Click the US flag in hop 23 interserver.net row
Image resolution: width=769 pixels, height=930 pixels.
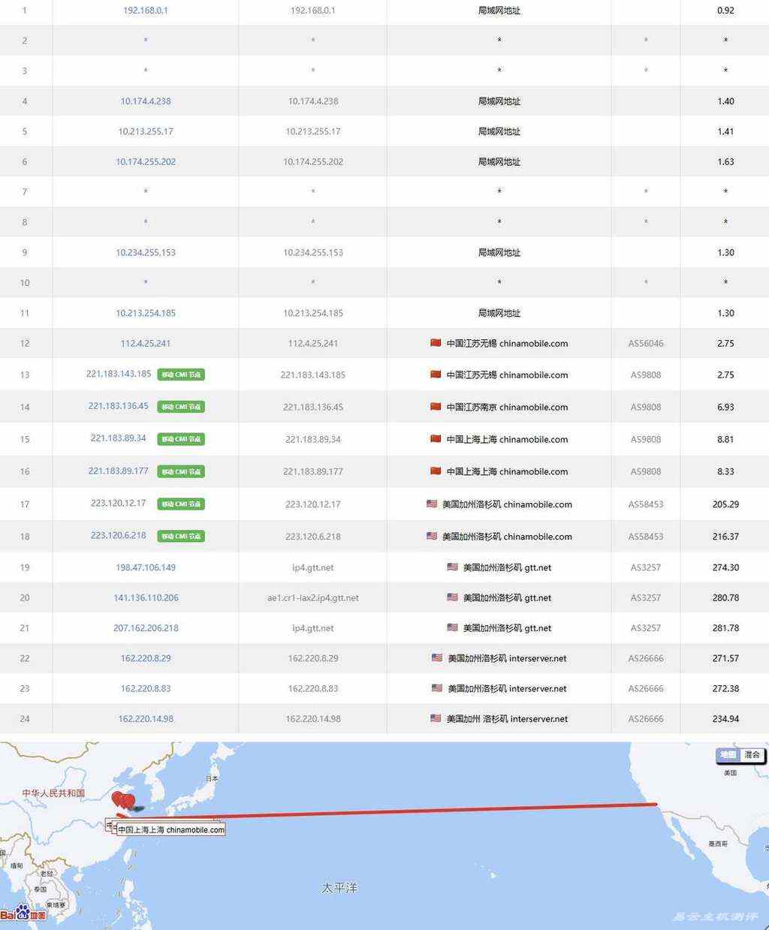coord(437,688)
